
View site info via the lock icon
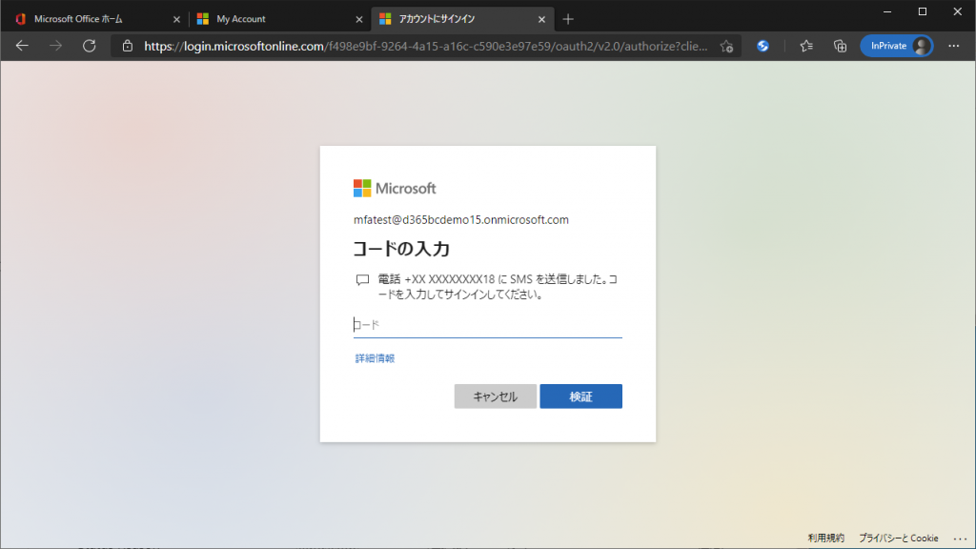pos(128,46)
